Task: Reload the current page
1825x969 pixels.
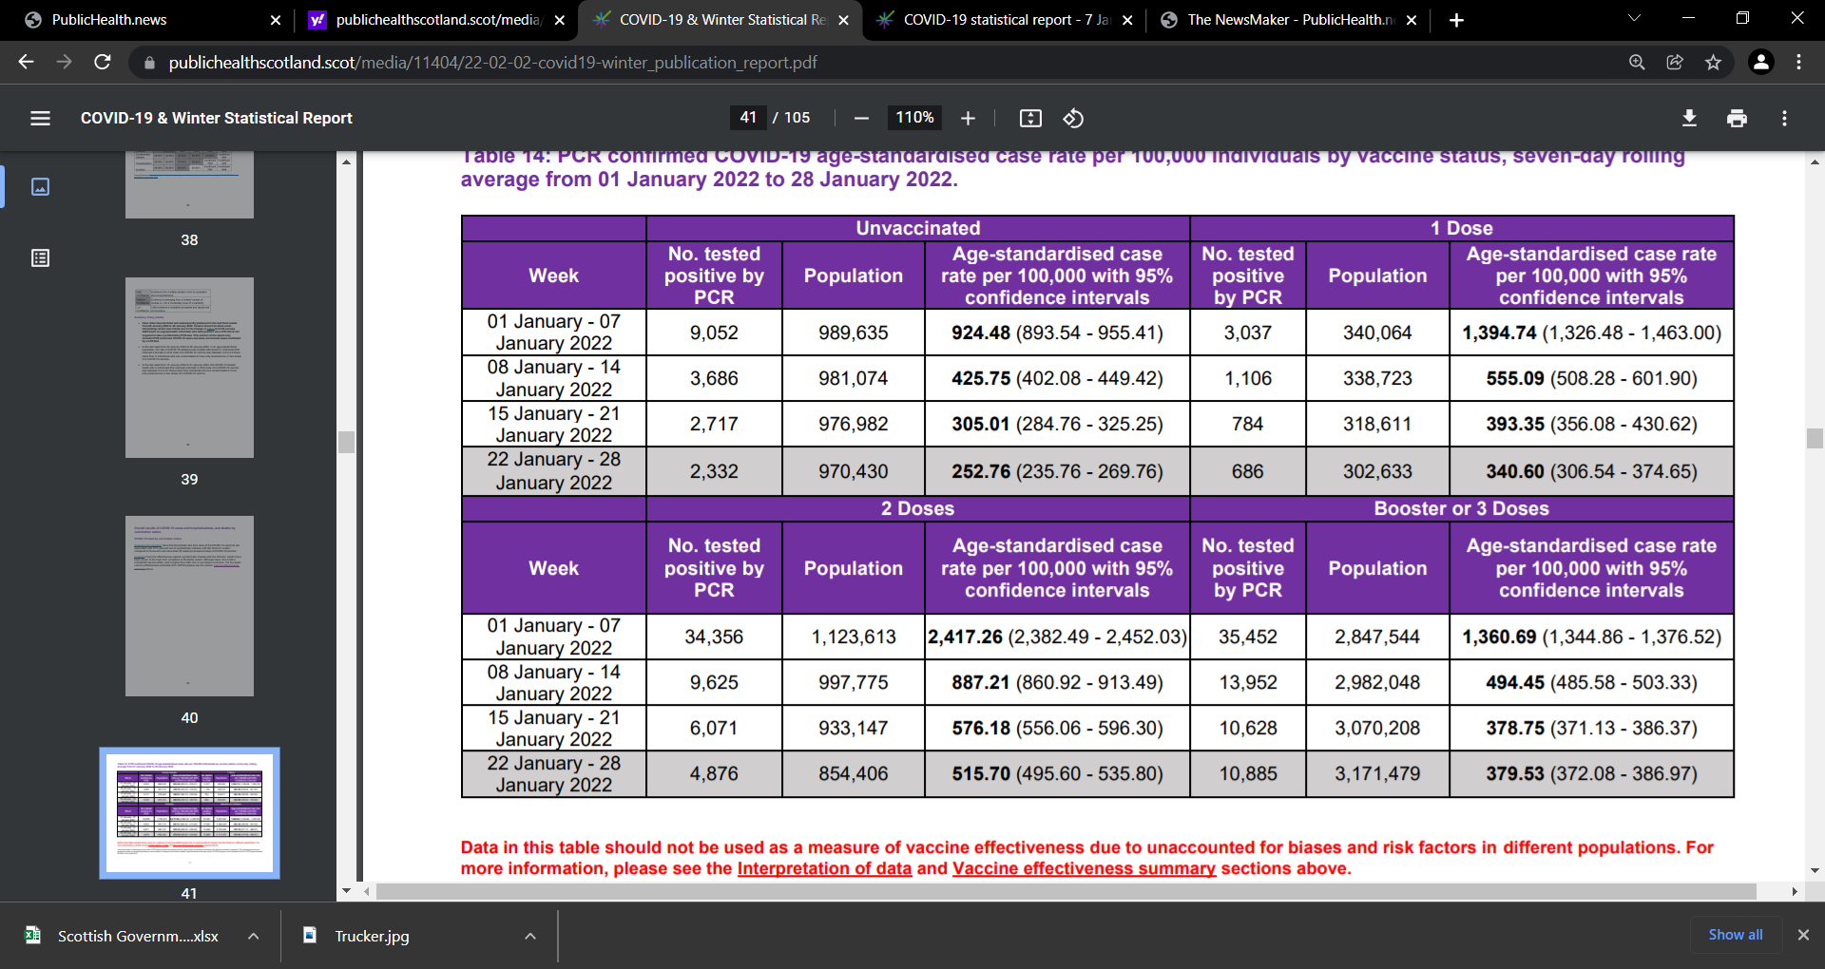Action: [x=102, y=62]
